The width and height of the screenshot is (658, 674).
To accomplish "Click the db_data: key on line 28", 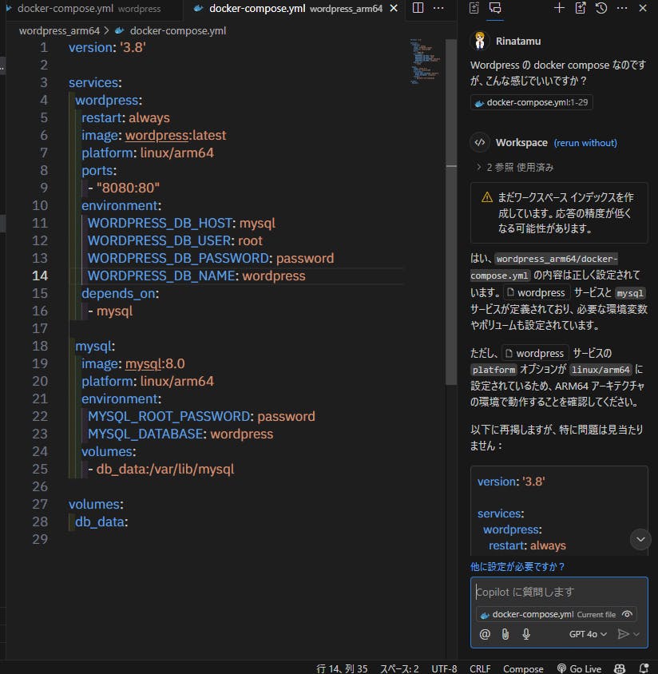I will (100, 521).
